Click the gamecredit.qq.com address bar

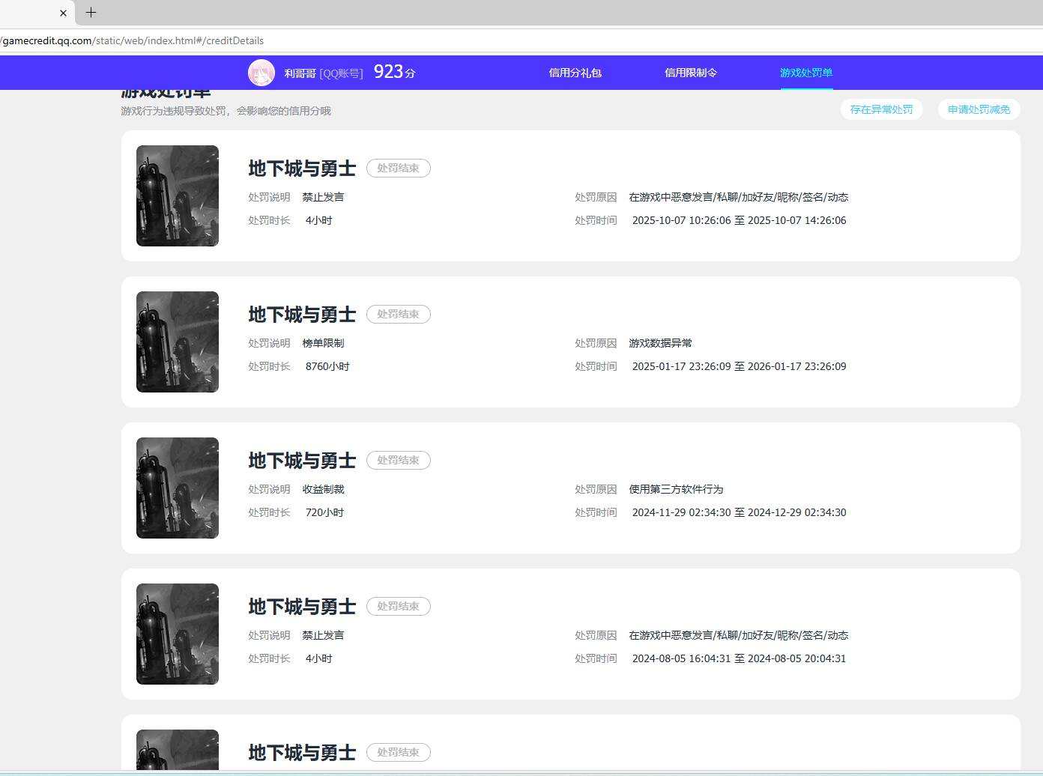521,40
